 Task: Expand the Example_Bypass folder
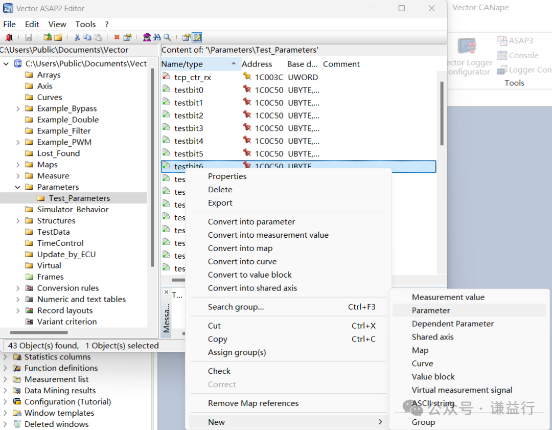17,108
